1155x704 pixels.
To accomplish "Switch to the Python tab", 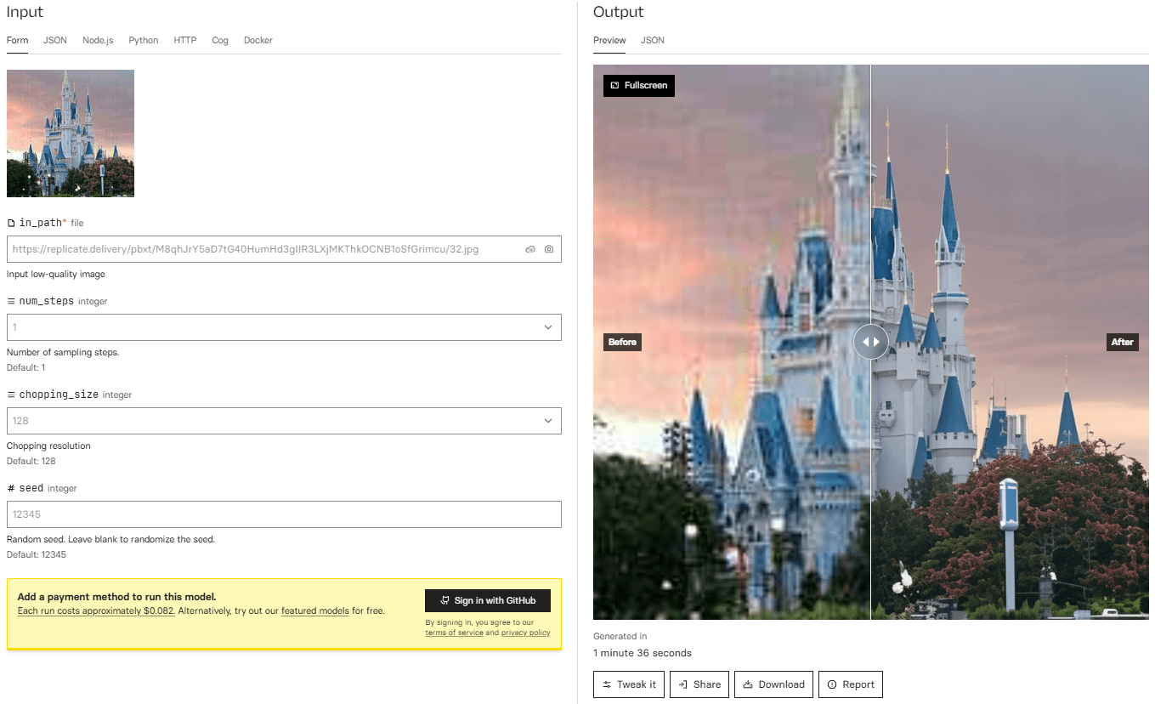I will [144, 40].
